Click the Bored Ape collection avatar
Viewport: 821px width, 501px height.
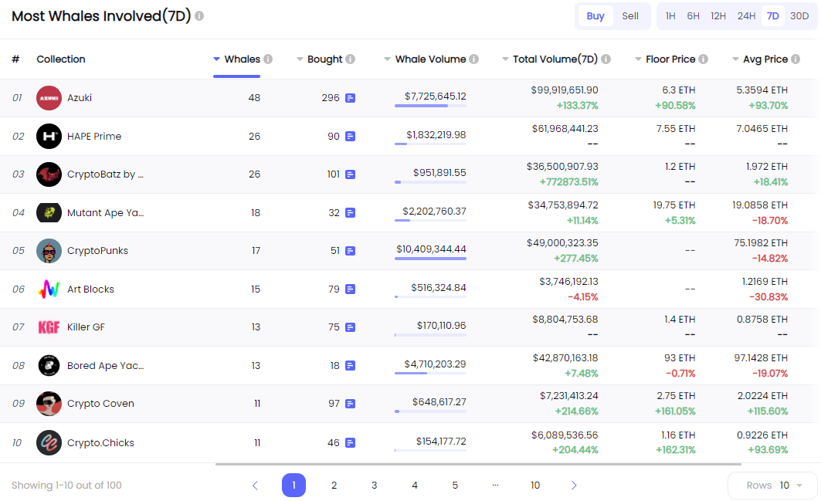click(49, 365)
